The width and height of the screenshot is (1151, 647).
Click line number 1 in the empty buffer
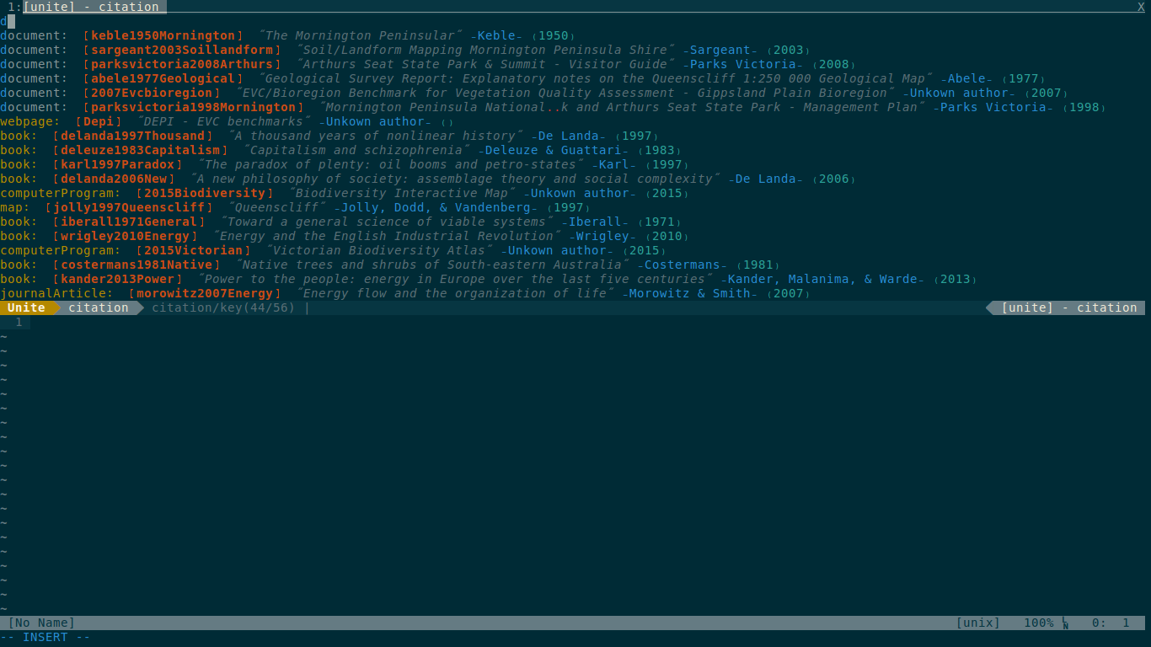point(19,322)
